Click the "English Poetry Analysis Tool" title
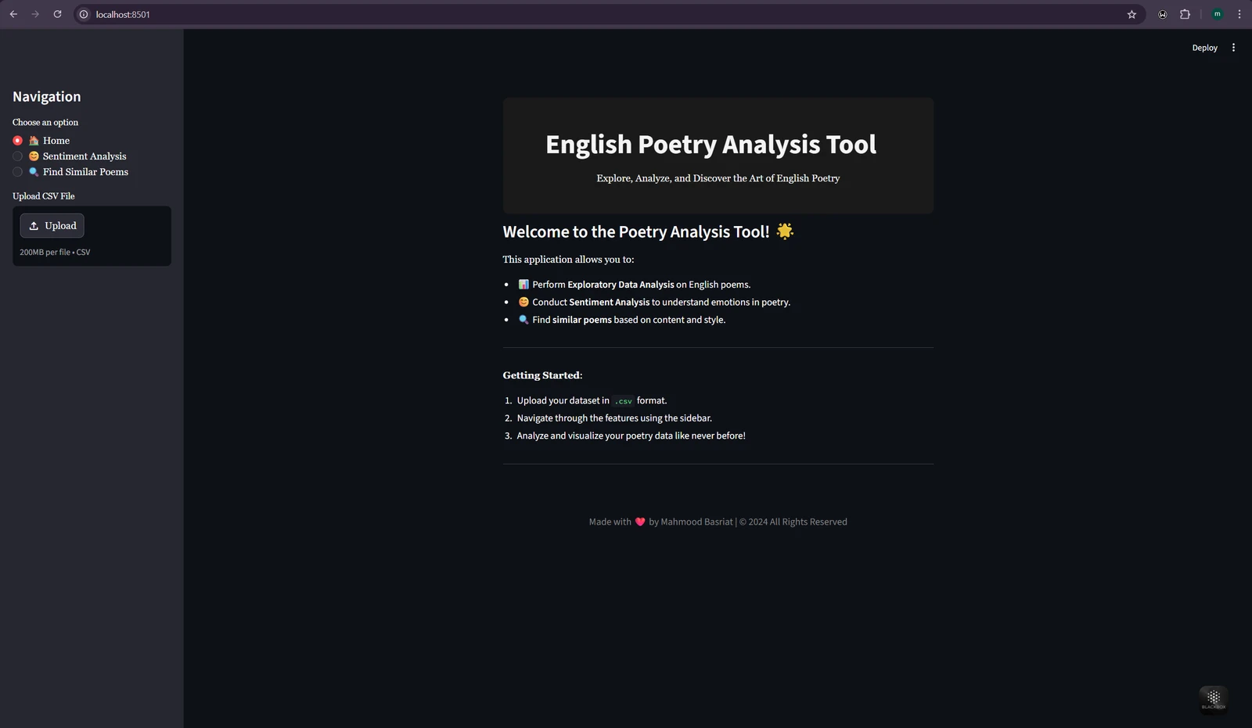The height and width of the screenshot is (728, 1252). (711, 145)
